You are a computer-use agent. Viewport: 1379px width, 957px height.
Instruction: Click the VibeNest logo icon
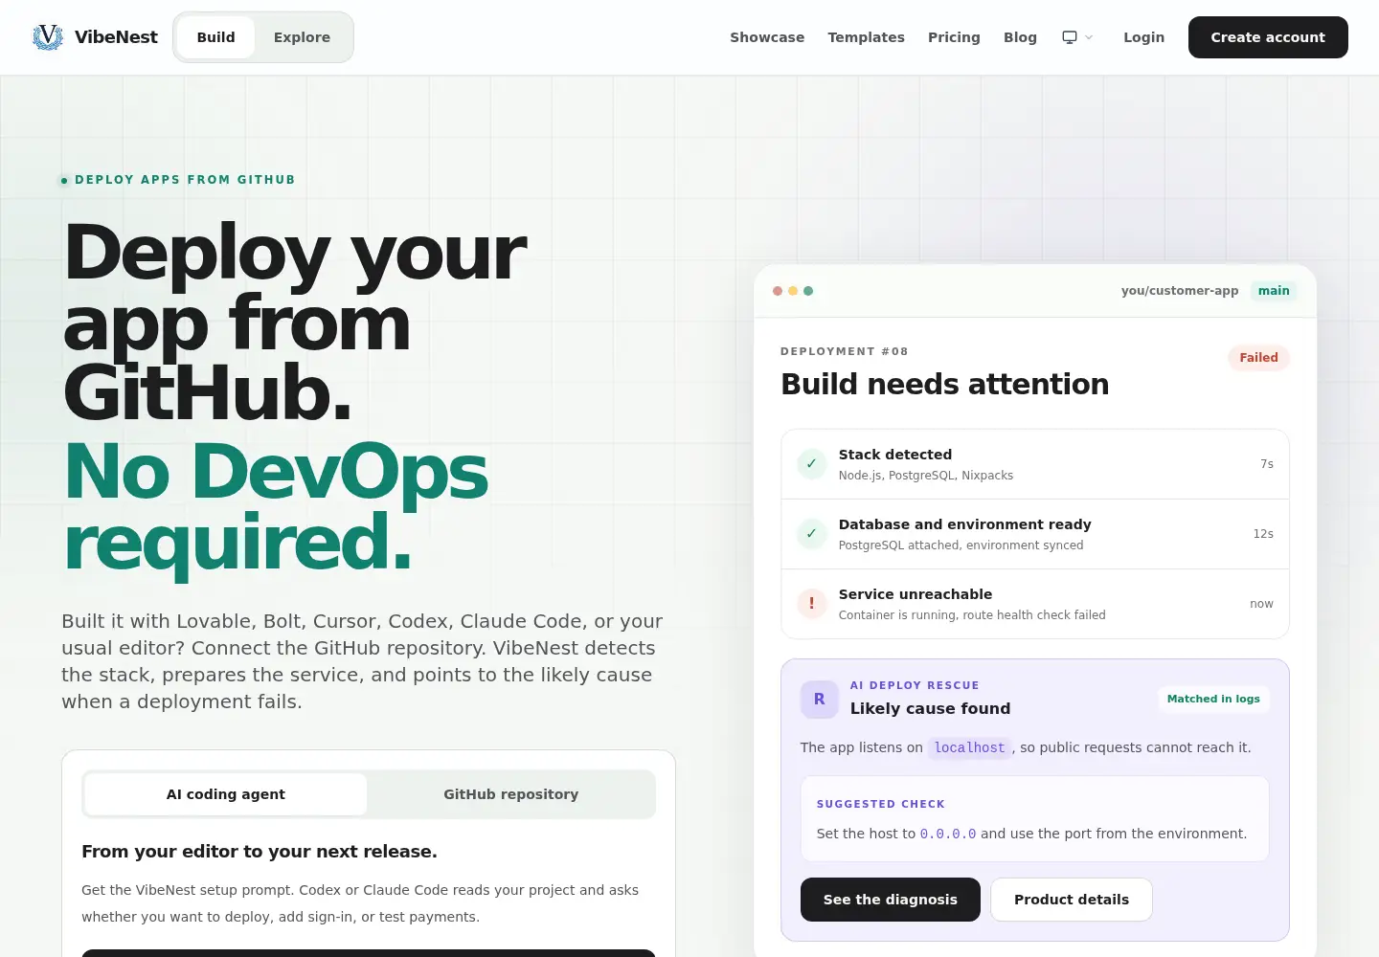click(x=48, y=37)
